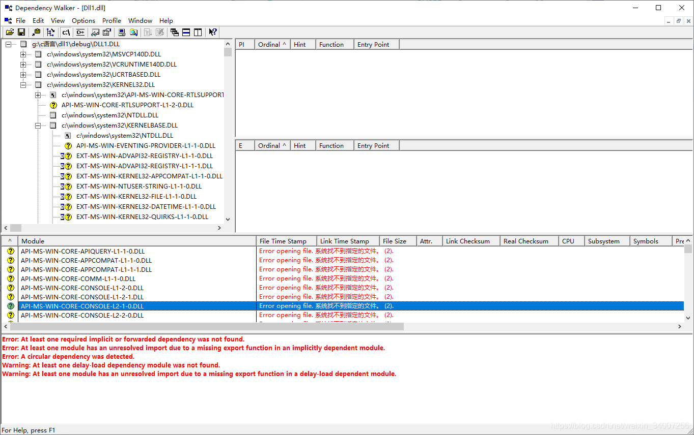Viewport: 694px width, 435px height.
Task: Open the Window menu
Action: click(x=140, y=20)
